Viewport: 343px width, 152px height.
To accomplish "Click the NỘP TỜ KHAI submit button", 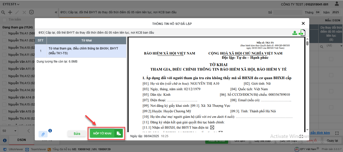I will coord(102,133).
